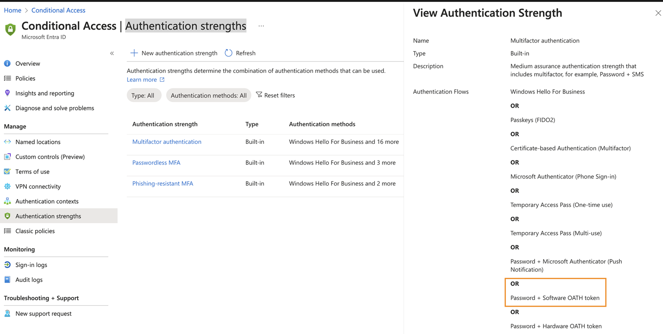Open the Authentication methods: All filter
This screenshot has width=663, height=334.
click(208, 96)
